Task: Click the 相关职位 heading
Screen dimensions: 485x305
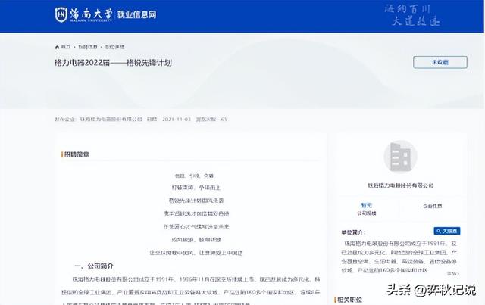Action: (349, 300)
